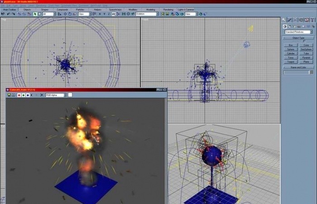Open the Create tab in command panel

(x=284, y=20)
